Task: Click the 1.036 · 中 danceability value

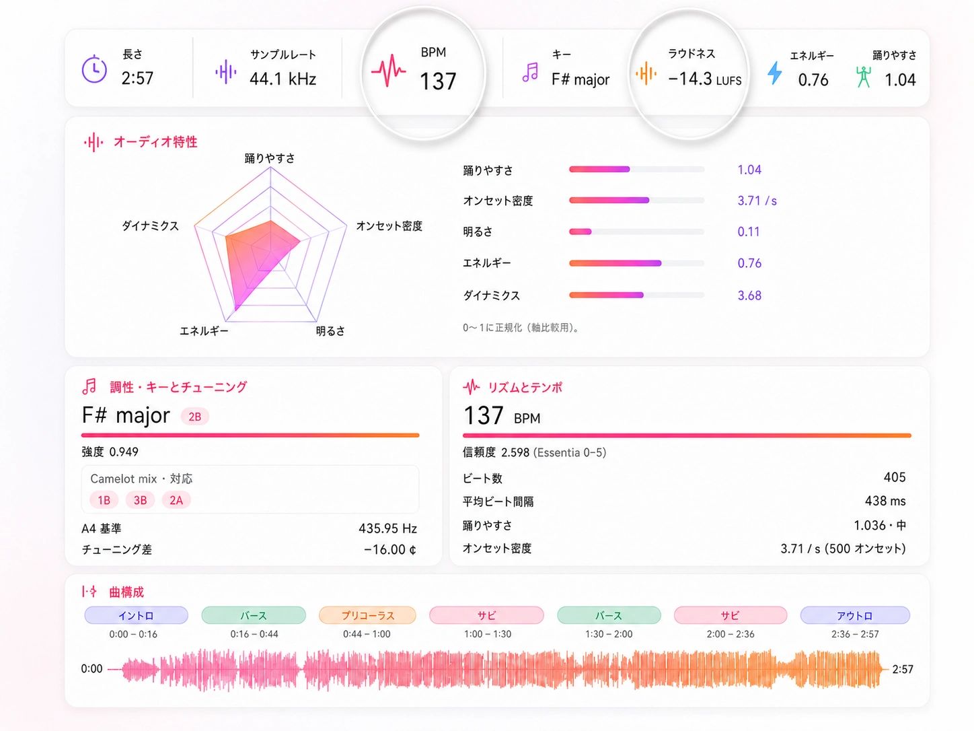Action: [880, 525]
